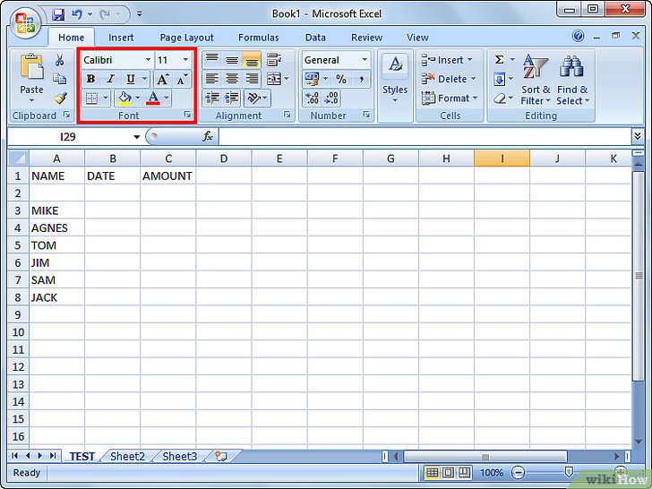This screenshot has width=652, height=489.
Task: Toggle Italic formatting
Action: tap(110, 79)
